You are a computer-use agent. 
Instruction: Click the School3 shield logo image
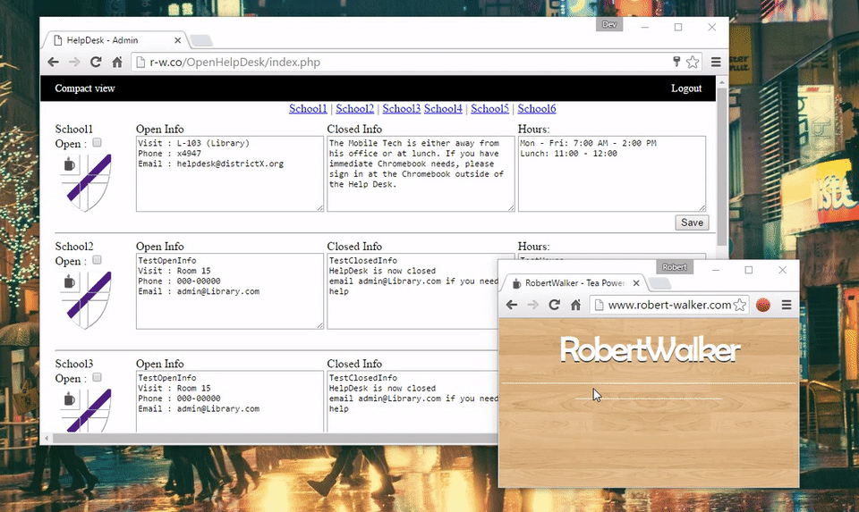point(86,410)
